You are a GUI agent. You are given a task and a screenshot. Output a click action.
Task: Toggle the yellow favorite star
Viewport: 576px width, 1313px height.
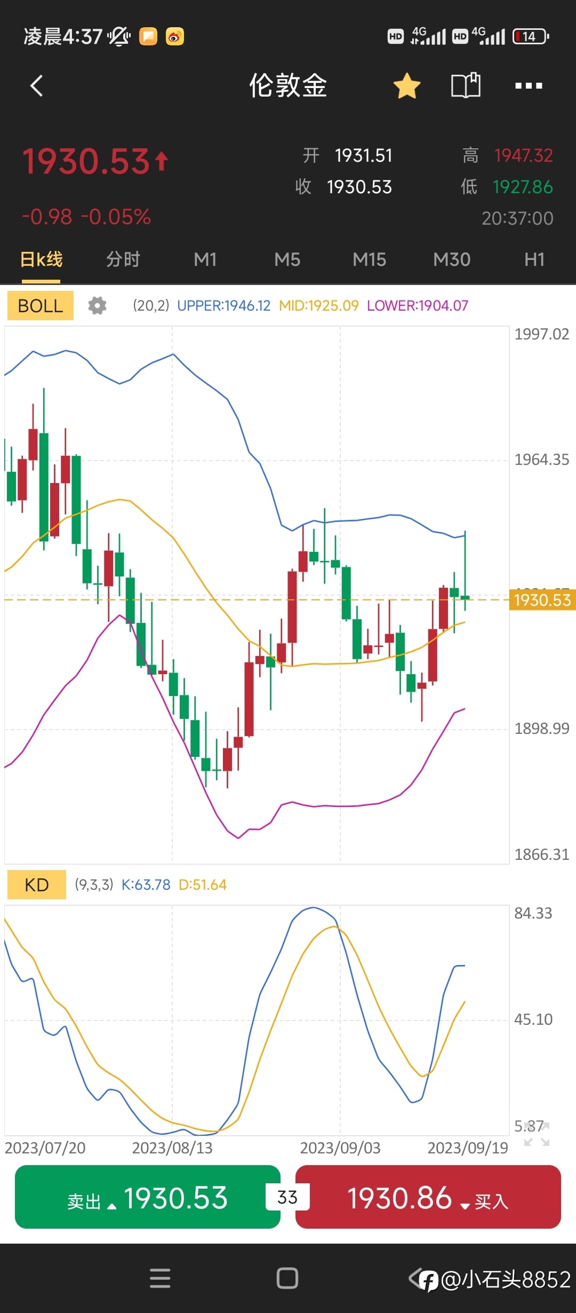407,86
